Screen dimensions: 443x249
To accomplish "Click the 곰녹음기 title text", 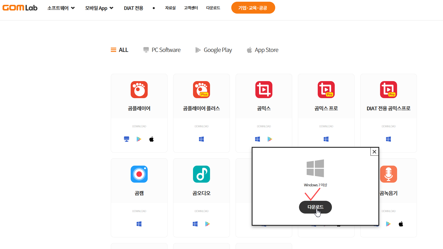I will pos(389,193).
